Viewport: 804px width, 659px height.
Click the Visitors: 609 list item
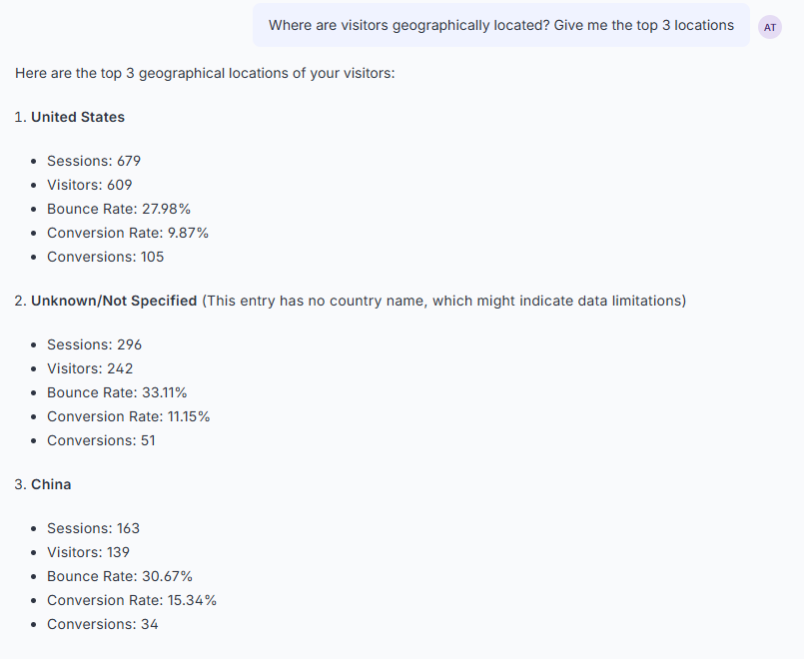tap(90, 185)
